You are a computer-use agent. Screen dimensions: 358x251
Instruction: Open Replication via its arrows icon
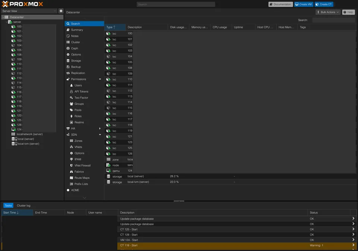point(68,73)
